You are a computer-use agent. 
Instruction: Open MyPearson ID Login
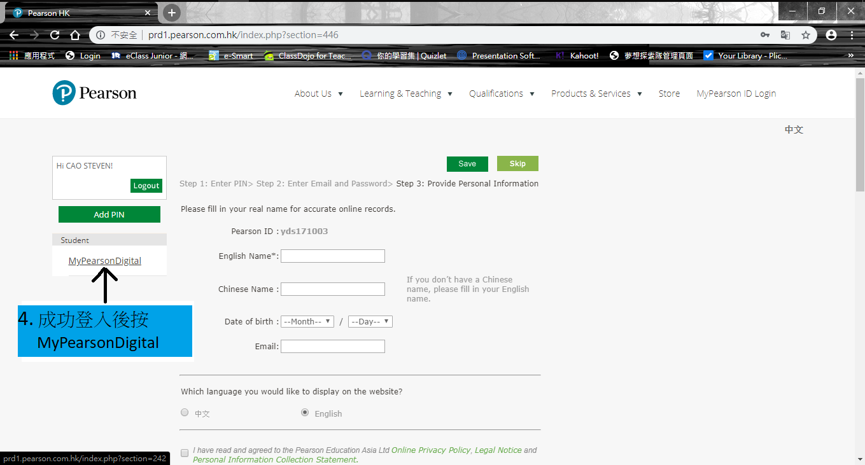click(736, 94)
